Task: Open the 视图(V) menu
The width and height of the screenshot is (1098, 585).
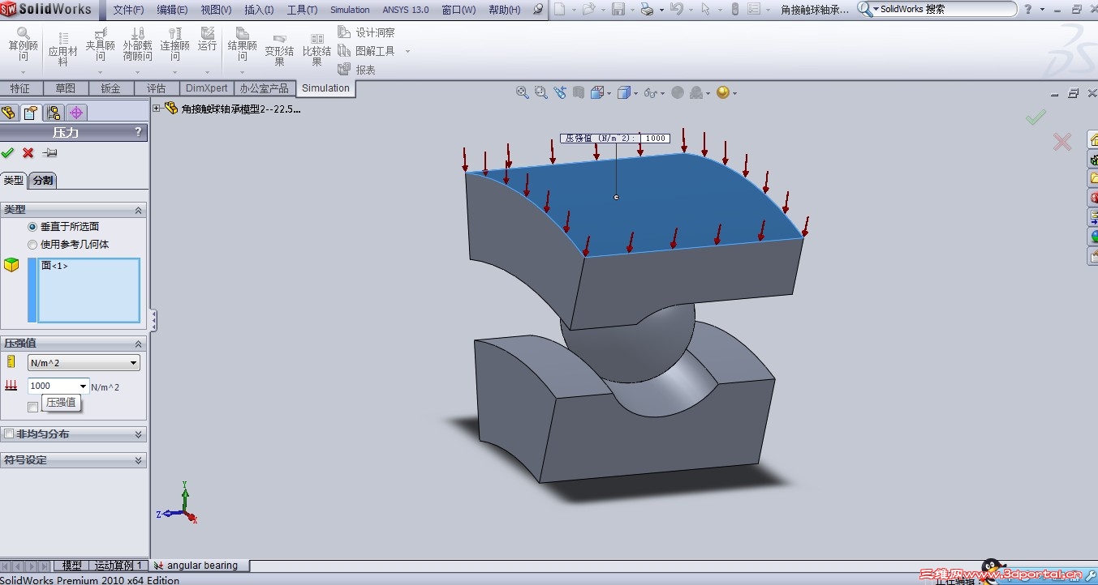Action: click(x=216, y=10)
